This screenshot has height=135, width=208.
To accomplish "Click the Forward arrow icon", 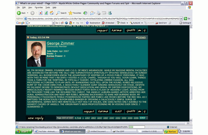I will pos(32,13).
